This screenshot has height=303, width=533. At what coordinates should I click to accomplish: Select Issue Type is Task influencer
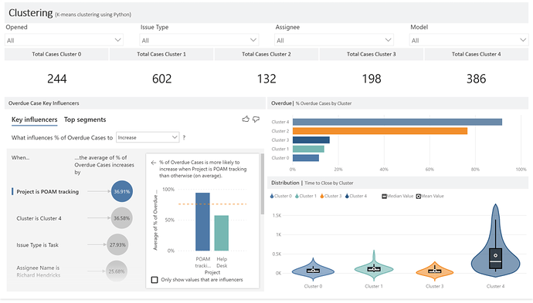(x=37, y=244)
